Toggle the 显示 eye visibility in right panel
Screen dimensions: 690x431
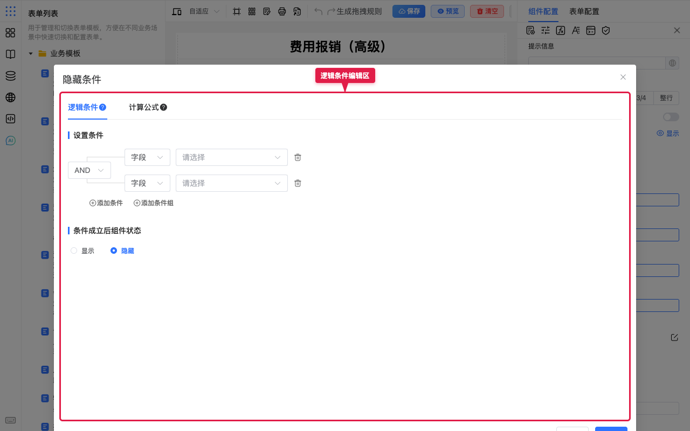coord(668,133)
